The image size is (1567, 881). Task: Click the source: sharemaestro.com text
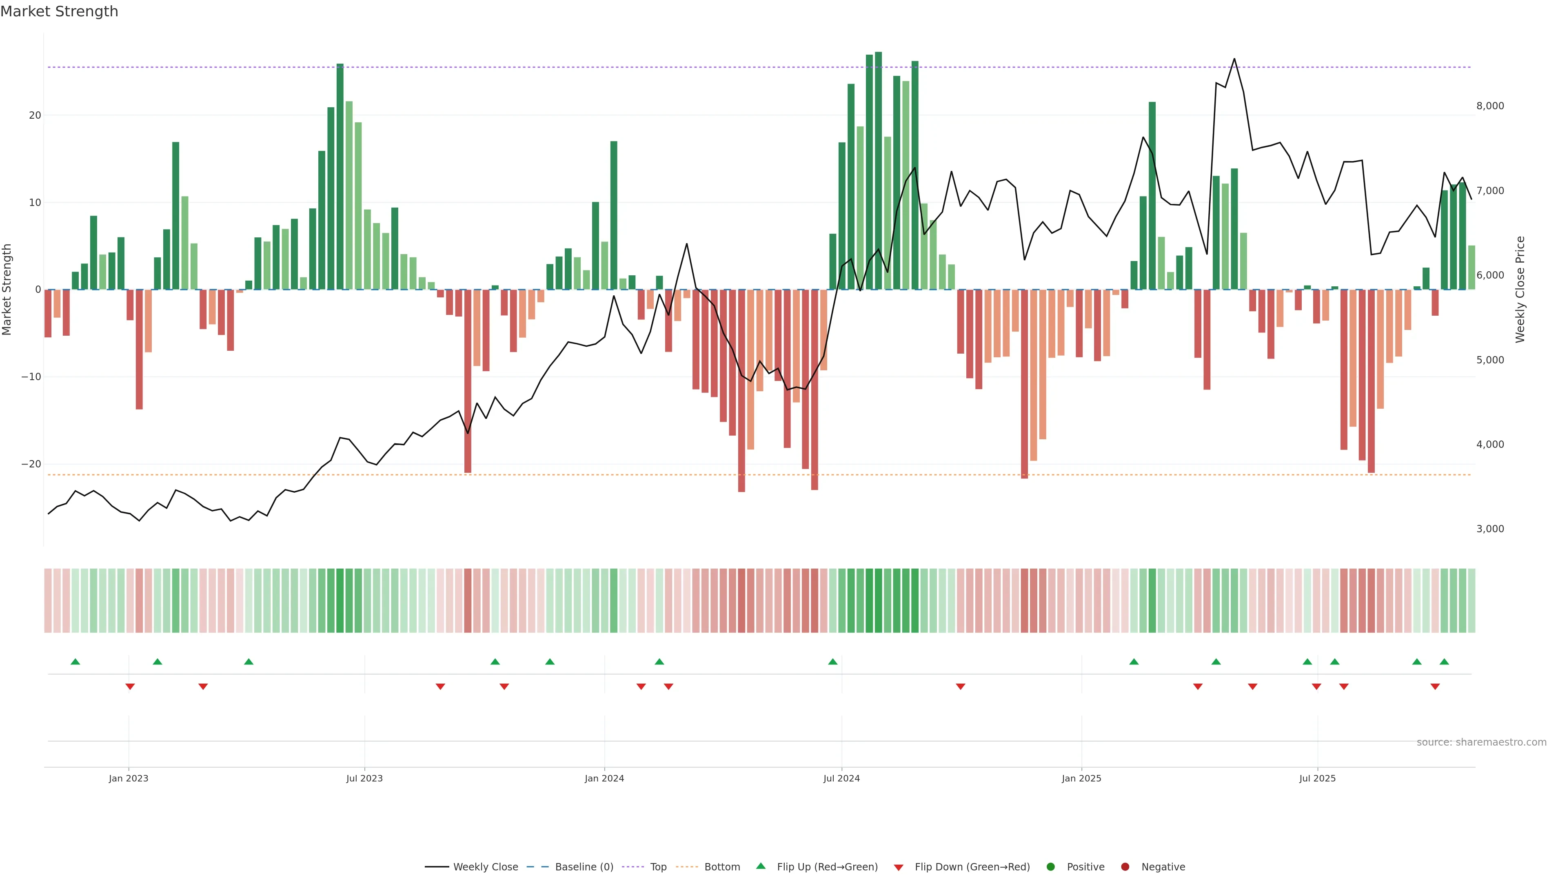(x=1481, y=742)
